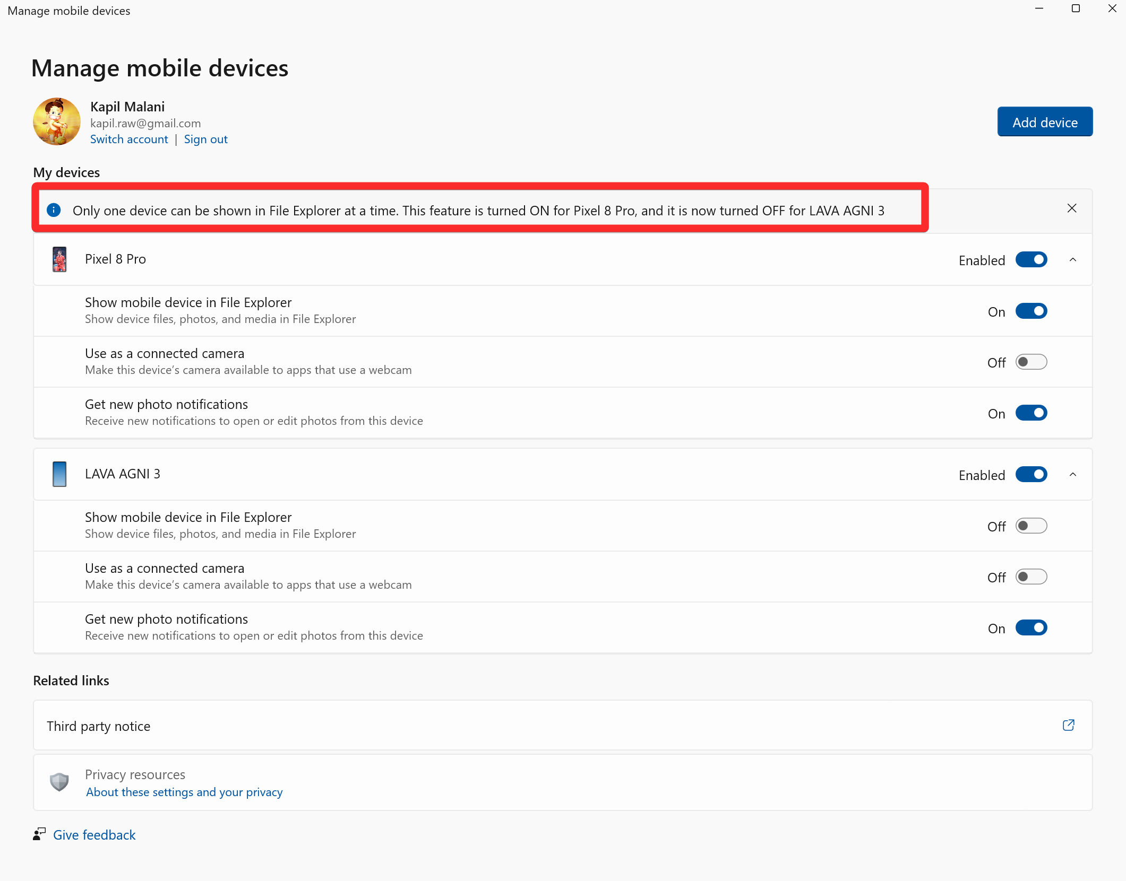This screenshot has width=1126, height=881.
Task: Click the info icon in the notification banner
Action: [54, 210]
